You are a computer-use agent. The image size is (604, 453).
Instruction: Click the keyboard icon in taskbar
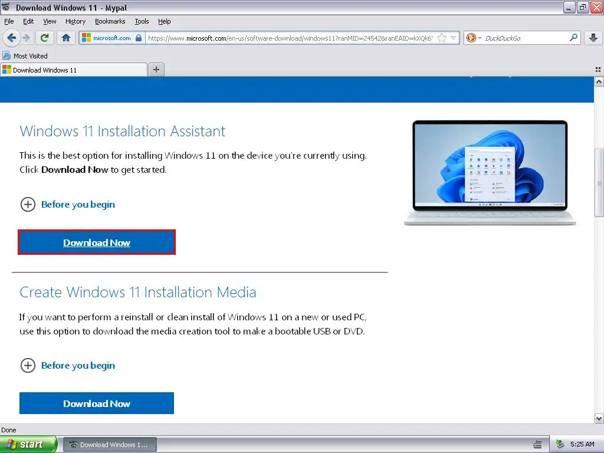coord(538,445)
